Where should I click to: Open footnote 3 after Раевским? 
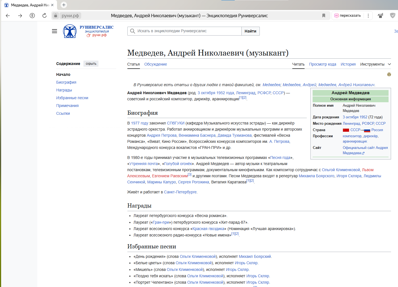(190, 174)
